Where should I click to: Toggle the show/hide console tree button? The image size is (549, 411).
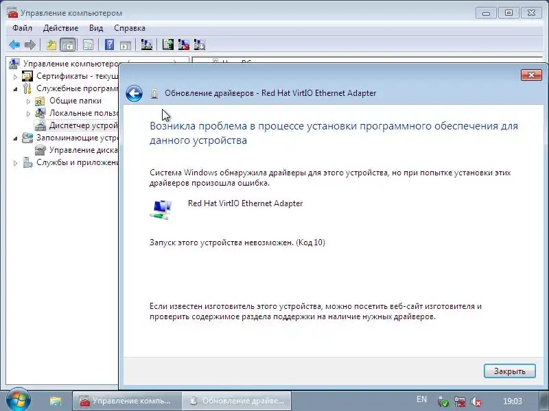[x=67, y=45]
